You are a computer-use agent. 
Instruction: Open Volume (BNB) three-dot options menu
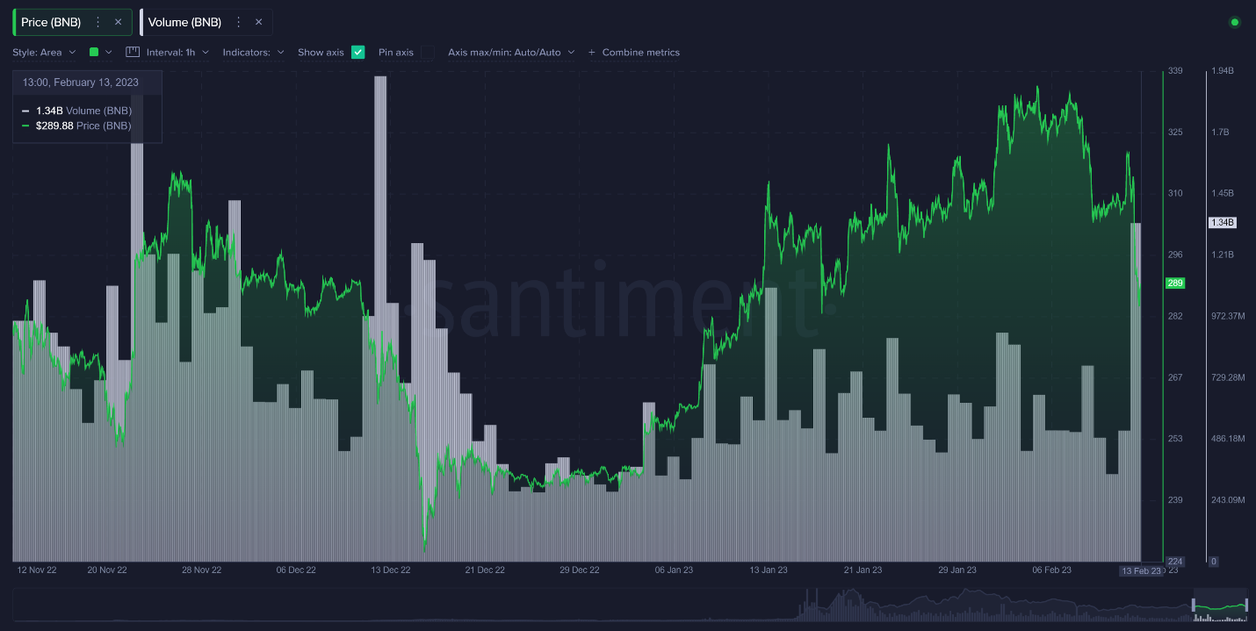point(238,22)
